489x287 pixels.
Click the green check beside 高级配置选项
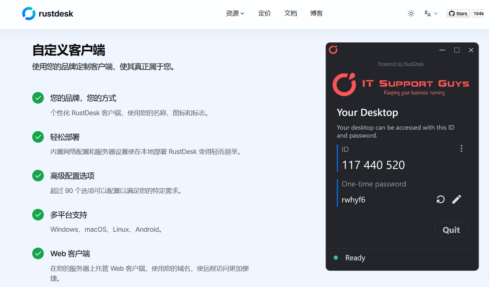click(x=38, y=176)
